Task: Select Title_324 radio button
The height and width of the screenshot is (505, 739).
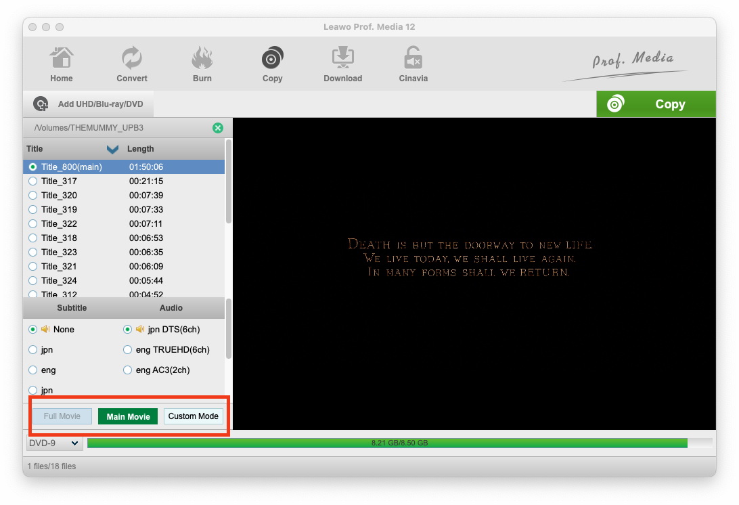Action: pos(32,280)
